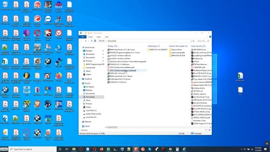Open the notification center icon
Viewport: 270px width, 152px height.
pos(265,149)
